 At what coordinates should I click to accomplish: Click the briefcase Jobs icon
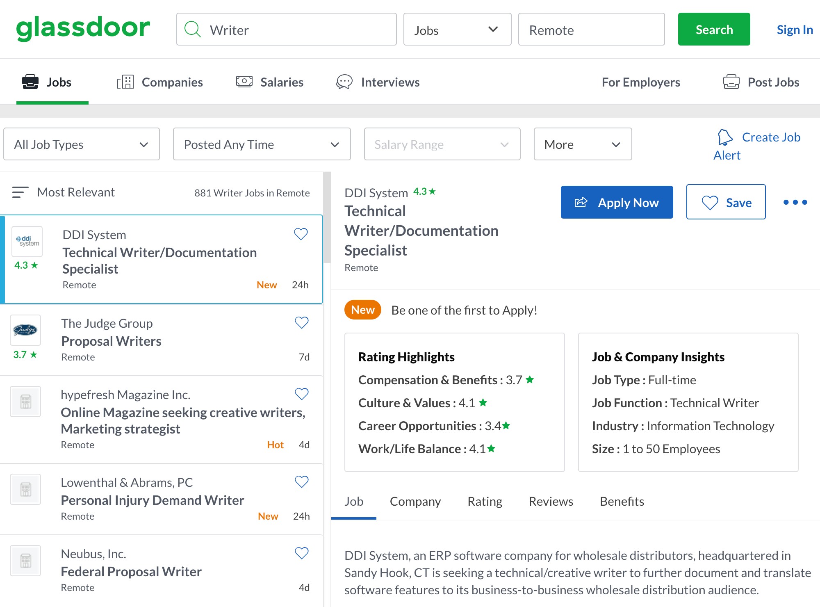[x=30, y=82]
